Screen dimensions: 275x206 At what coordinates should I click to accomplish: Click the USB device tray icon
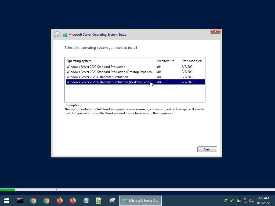(x=245, y=201)
